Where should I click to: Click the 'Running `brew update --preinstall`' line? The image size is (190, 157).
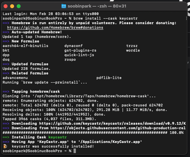pyautogui.click(x=45, y=83)
